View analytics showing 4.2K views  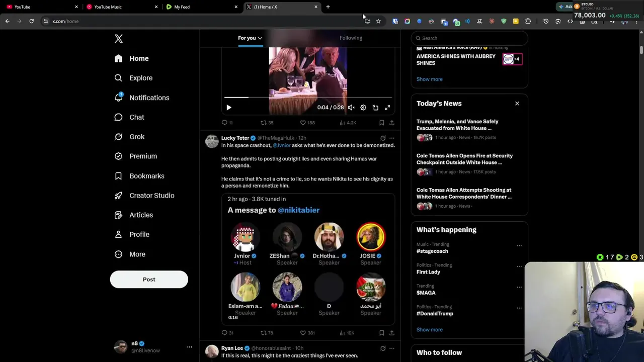pos(348,123)
